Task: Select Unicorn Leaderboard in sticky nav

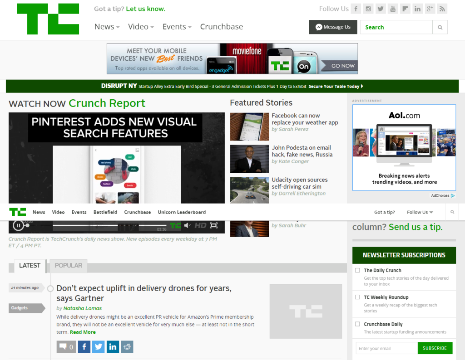Action: point(182,212)
